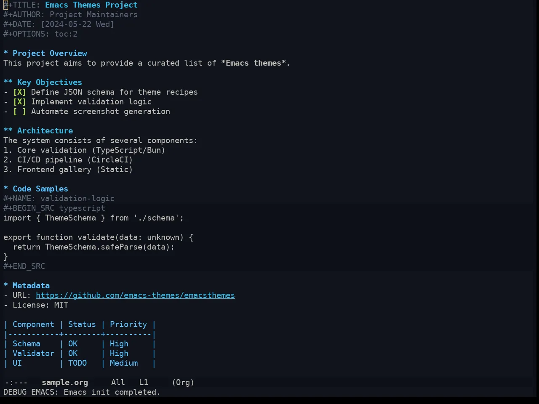Viewport: 539px width, 404px height.
Task: Click the #+BEGIN_SRC typescript line
Action: (54, 208)
